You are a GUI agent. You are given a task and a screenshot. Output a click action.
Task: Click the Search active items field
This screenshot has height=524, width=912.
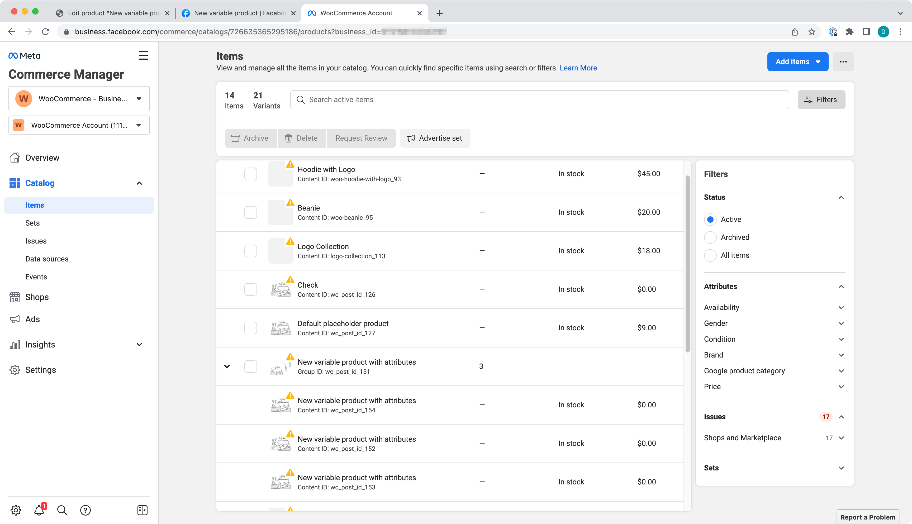click(x=539, y=100)
